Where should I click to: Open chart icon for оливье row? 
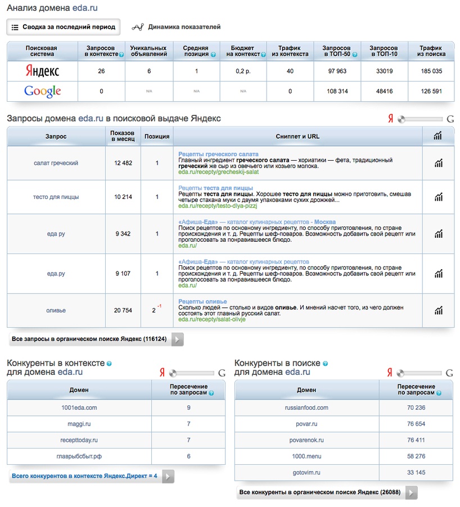point(438,310)
